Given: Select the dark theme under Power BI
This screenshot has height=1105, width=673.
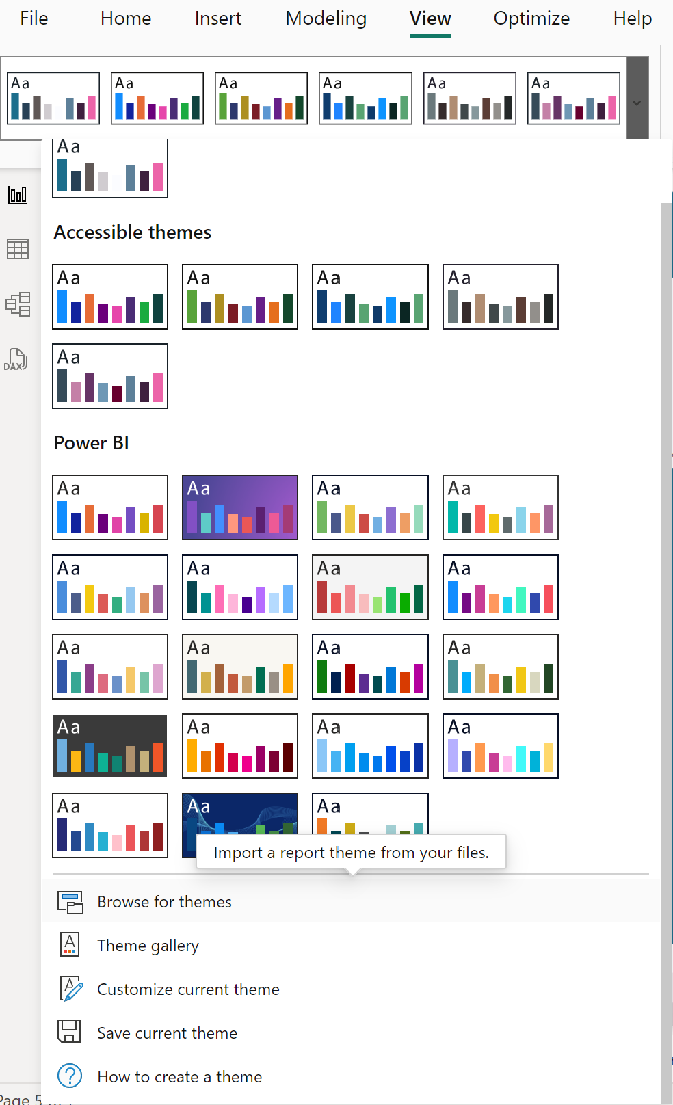Looking at the screenshot, I should (x=109, y=745).
